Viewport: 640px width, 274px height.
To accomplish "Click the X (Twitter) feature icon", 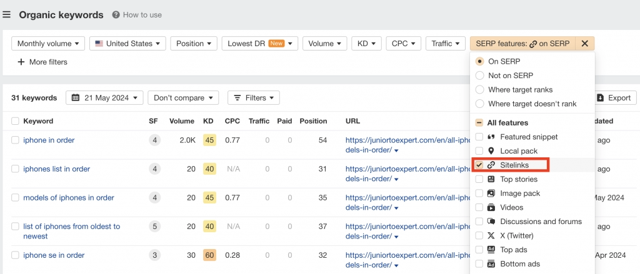I will (x=491, y=235).
